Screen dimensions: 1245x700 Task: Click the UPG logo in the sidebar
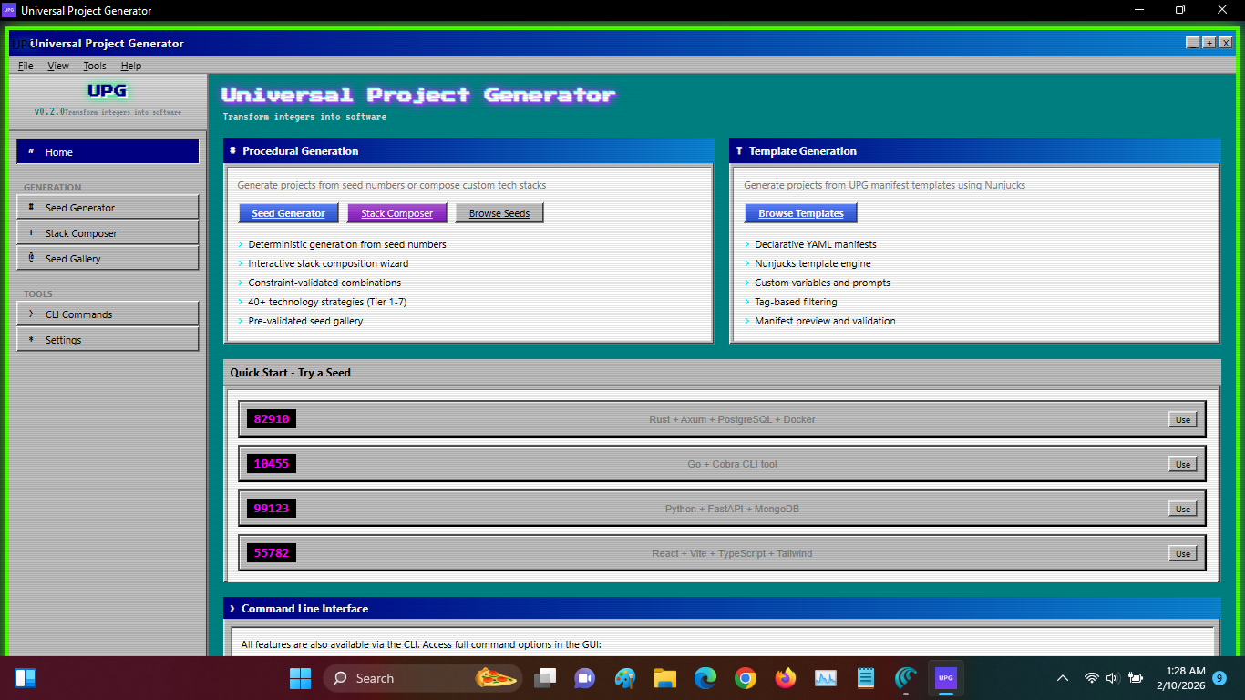[x=107, y=90]
